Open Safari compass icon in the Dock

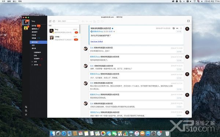(64, 133)
